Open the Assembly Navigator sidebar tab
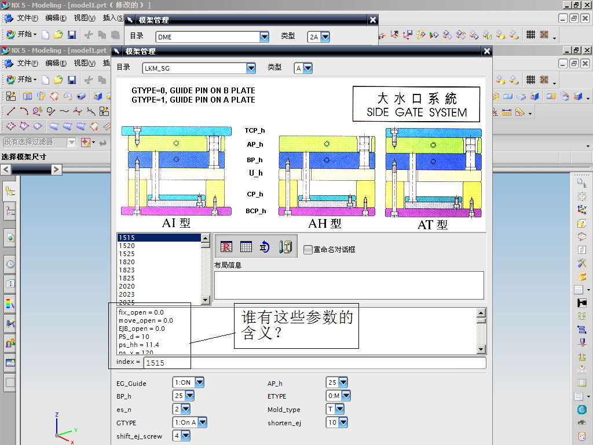593x445 pixels. 10,191
